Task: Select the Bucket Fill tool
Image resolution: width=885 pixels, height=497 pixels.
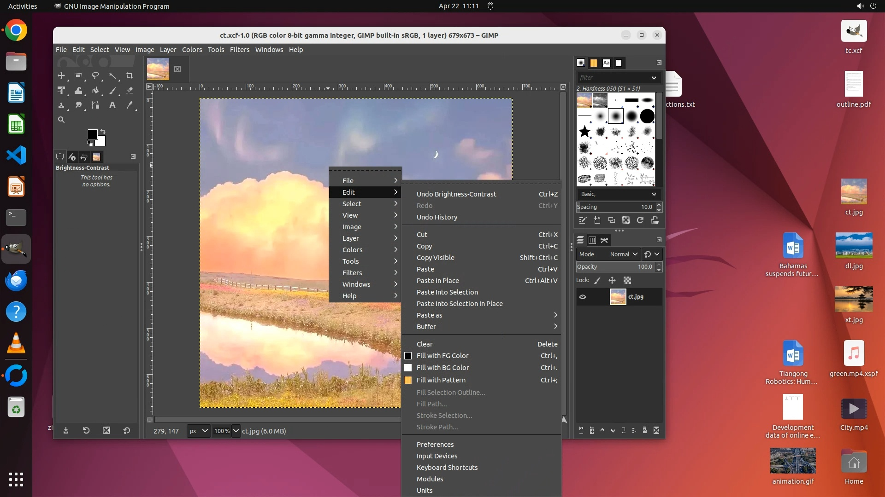Action: pyautogui.click(x=95, y=91)
